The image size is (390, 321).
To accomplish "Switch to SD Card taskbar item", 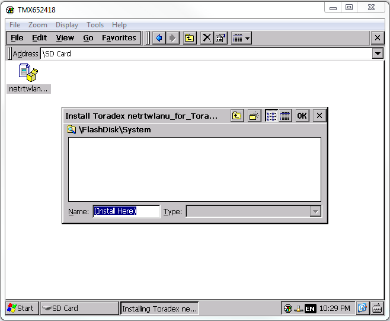I will [x=79, y=309].
